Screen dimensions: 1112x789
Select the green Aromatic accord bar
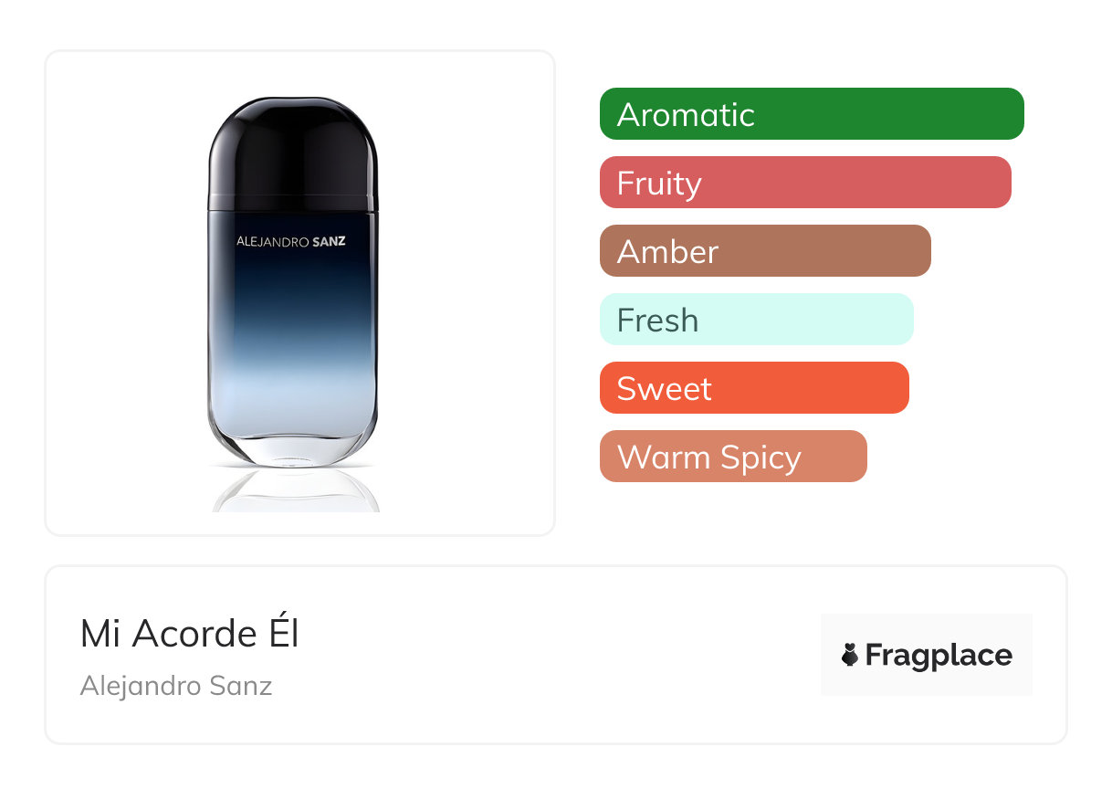812,114
